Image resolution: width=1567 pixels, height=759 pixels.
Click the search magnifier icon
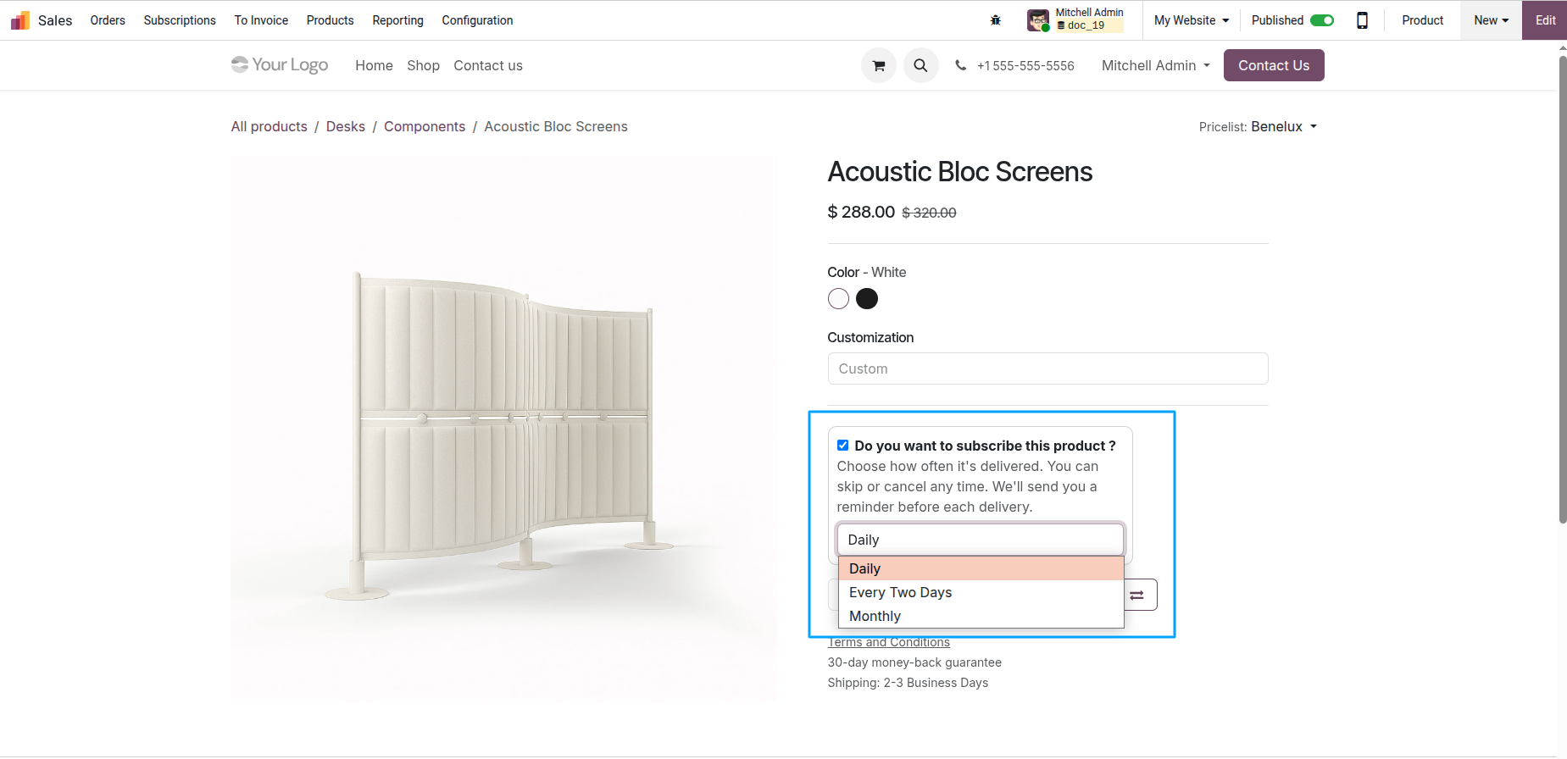[x=920, y=65]
